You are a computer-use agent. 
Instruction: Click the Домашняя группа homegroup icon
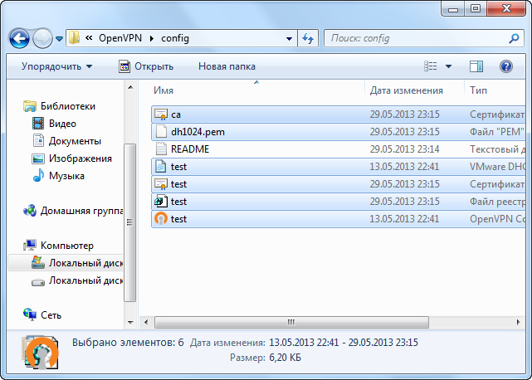tap(30, 211)
